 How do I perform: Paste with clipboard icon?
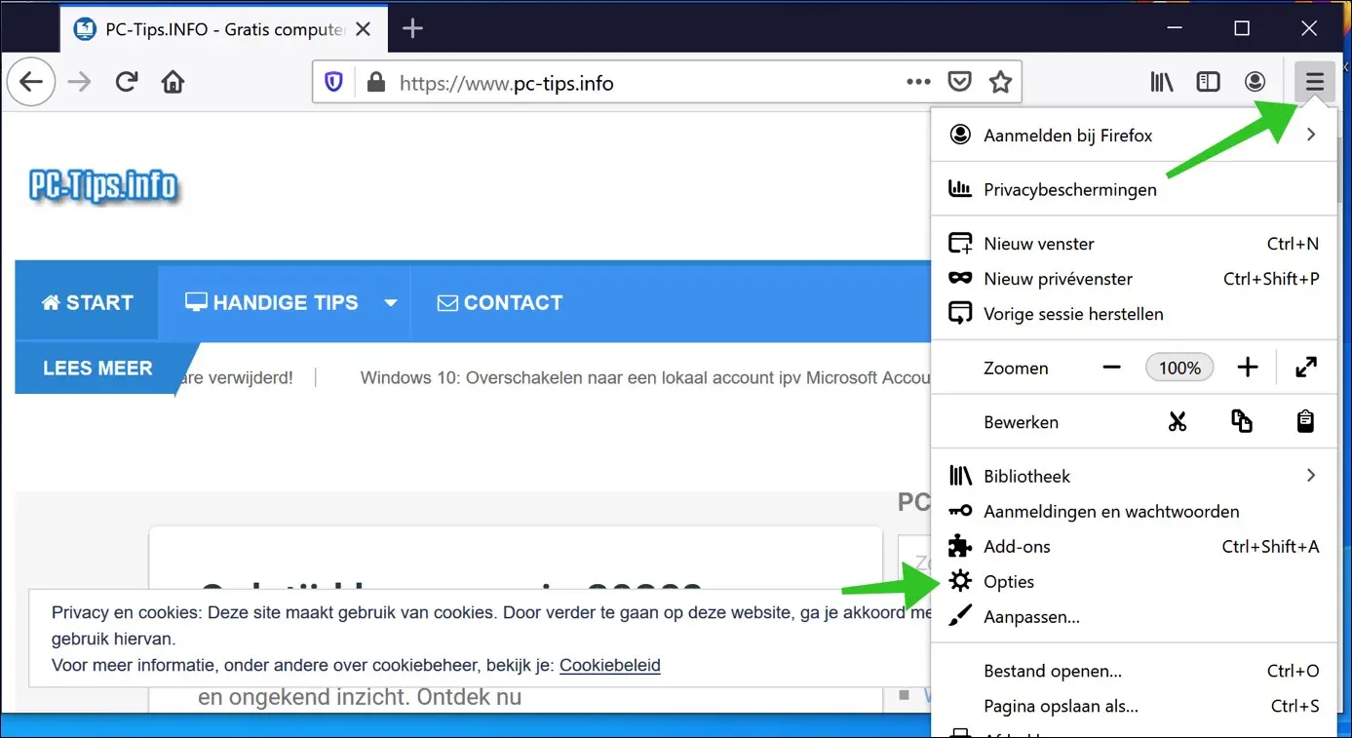point(1305,422)
